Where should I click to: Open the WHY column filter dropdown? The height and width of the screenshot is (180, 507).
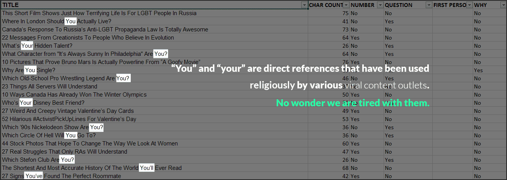[x=502, y=5]
